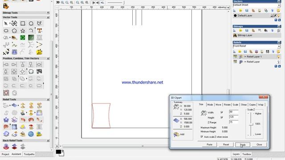Toggle visibility bulb of Relief Layer 1
Image resolution: width=285 pixels, height=160 pixels.
point(279,57)
